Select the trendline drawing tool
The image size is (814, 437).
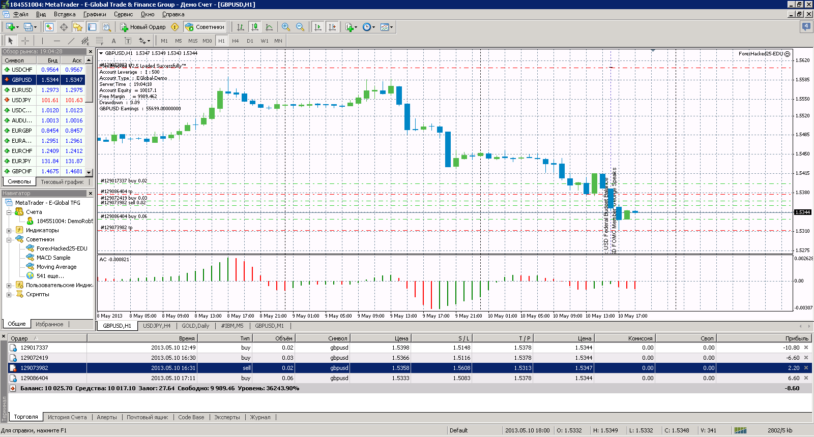[71, 41]
